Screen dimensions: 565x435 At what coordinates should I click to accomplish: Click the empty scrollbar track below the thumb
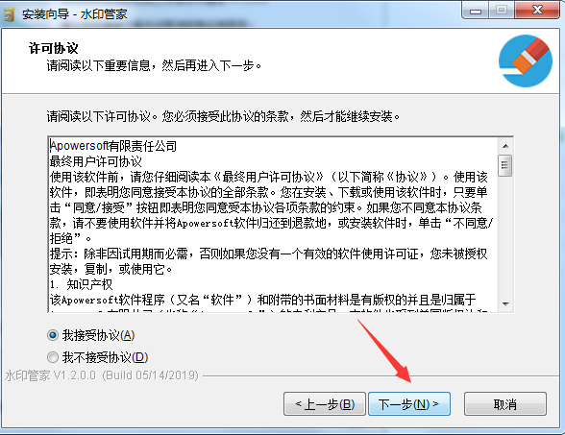[x=505, y=237]
